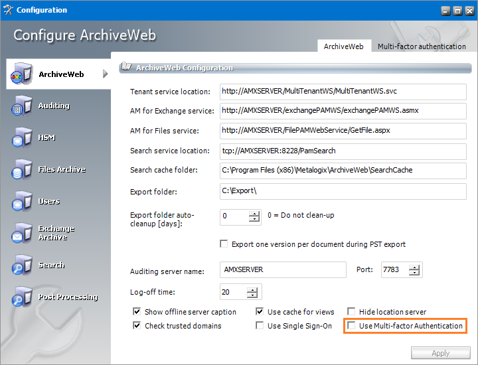
Task: Select the Post Processing sidebar icon
Action: click(21, 297)
